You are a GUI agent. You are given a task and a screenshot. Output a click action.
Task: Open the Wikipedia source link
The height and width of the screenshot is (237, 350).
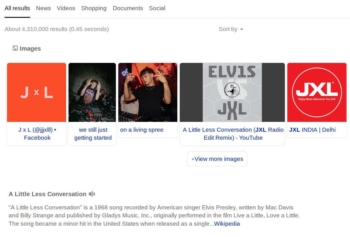click(227, 223)
